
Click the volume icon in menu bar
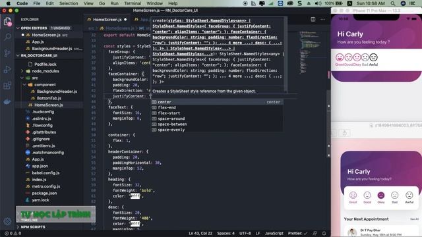click(318, 3)
